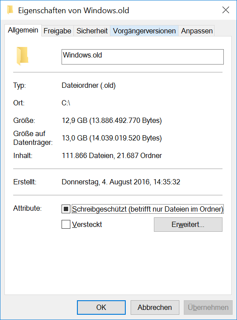
Task: Click into the Windows.old name field
Action: (x=142, y=57)
